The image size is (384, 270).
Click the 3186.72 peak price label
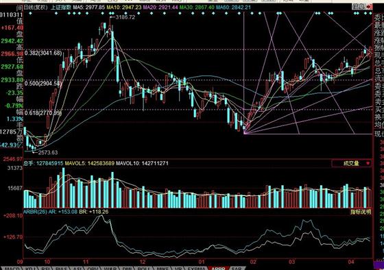(x=125, y=17)
